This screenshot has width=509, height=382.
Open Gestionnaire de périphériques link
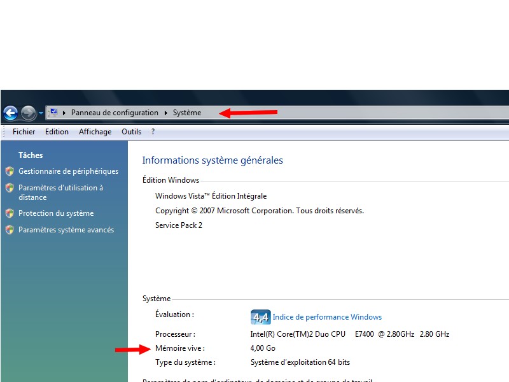(x=68, y=171)
